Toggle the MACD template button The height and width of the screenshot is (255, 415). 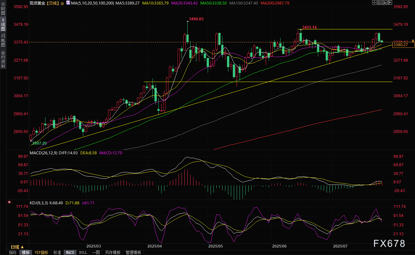[x=70, y=252]
